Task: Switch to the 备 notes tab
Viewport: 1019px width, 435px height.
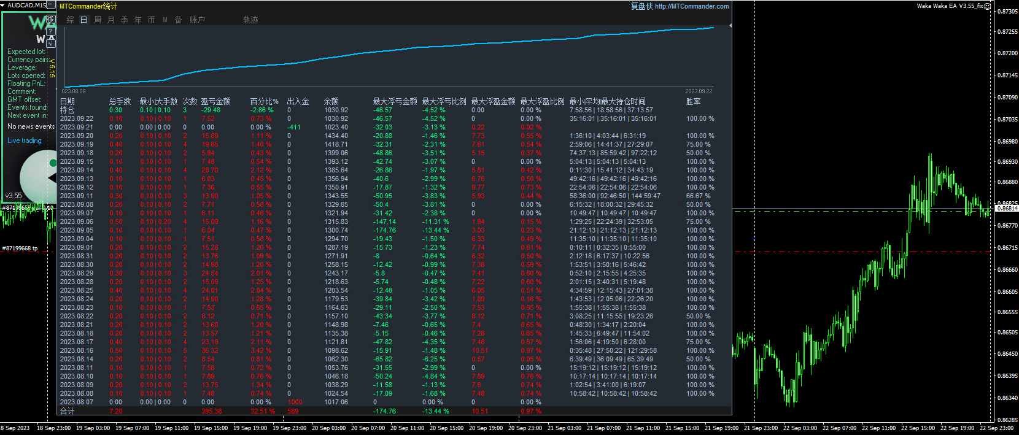Action: (x=179, y=20)
